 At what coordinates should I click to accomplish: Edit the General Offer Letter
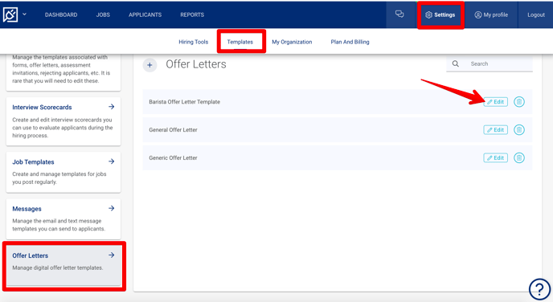(495, 129)
